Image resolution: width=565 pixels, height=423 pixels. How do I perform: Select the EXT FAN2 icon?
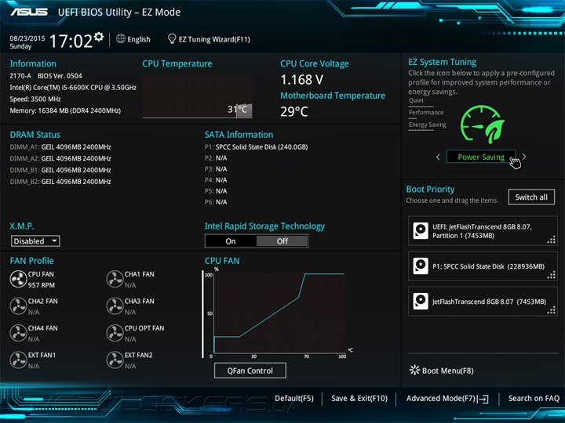115,360
